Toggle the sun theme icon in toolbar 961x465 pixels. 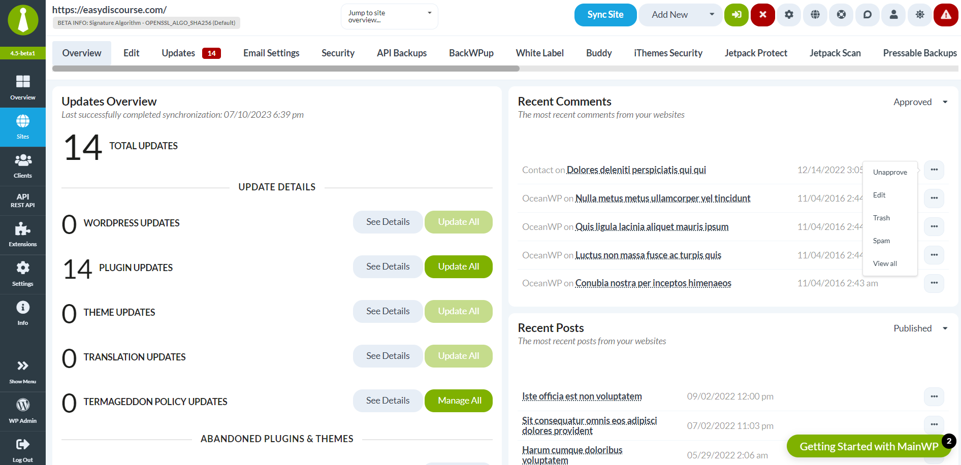(x=920, y=15)
